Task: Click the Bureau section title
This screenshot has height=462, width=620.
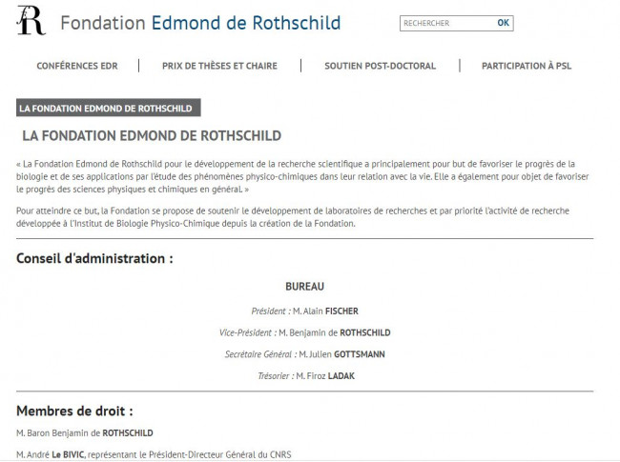Action: [x=305, y=287]
